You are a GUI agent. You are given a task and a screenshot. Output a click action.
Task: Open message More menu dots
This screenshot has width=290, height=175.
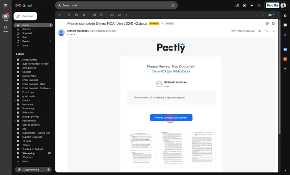(x=273, y=31)
